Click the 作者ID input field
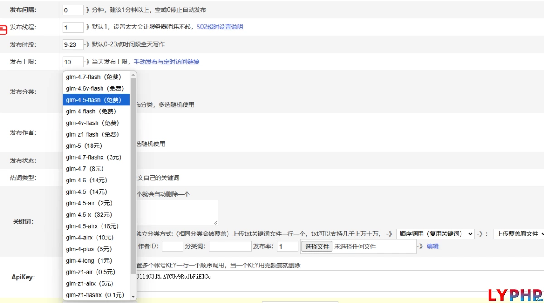The image size is (544, 303). click(172, 246)
